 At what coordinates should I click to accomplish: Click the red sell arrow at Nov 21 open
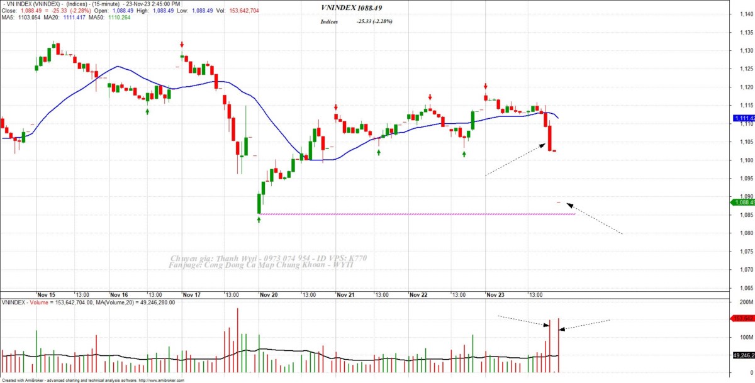tap(337, 107)
